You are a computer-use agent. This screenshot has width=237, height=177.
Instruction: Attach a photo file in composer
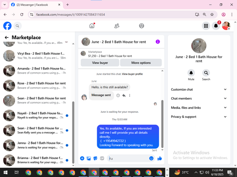89,158
